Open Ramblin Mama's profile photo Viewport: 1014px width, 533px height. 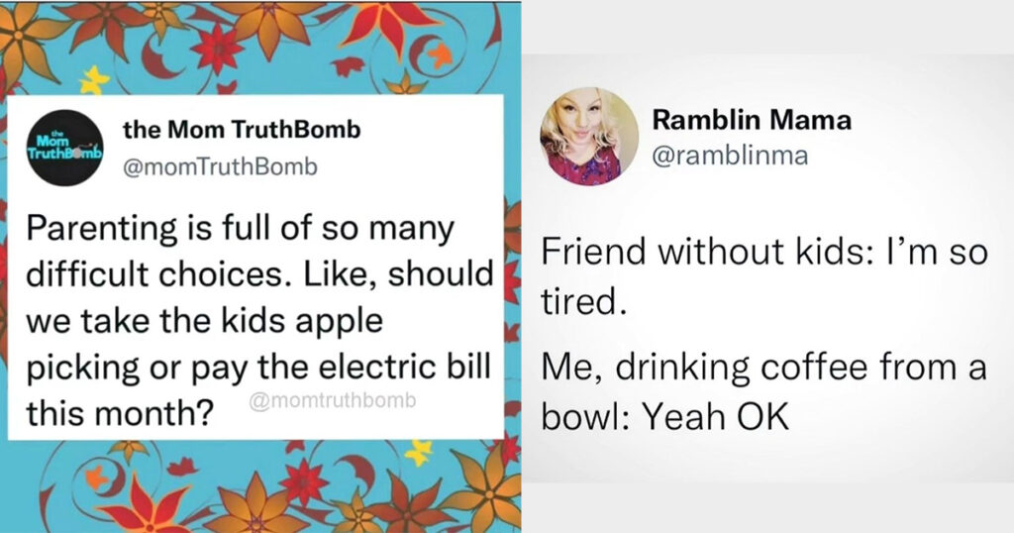point(589,137)
